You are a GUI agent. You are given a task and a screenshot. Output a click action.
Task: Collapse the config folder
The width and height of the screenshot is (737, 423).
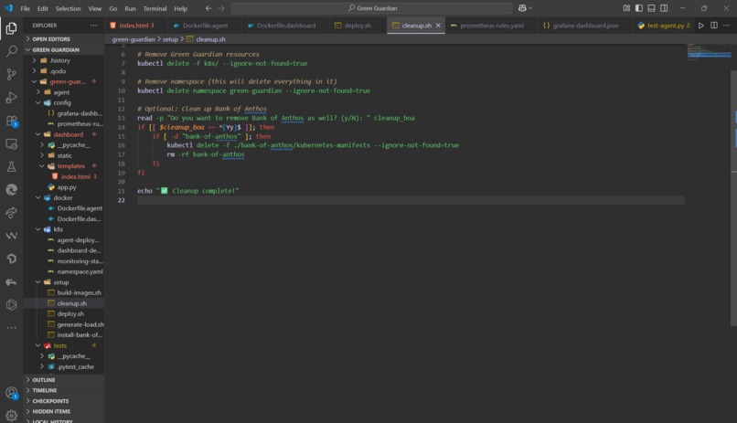pos(63,102)
